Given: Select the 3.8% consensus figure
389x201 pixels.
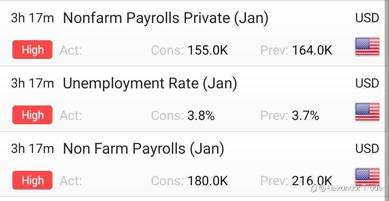Looking at the screenshot, I should [x=201, y=116].
